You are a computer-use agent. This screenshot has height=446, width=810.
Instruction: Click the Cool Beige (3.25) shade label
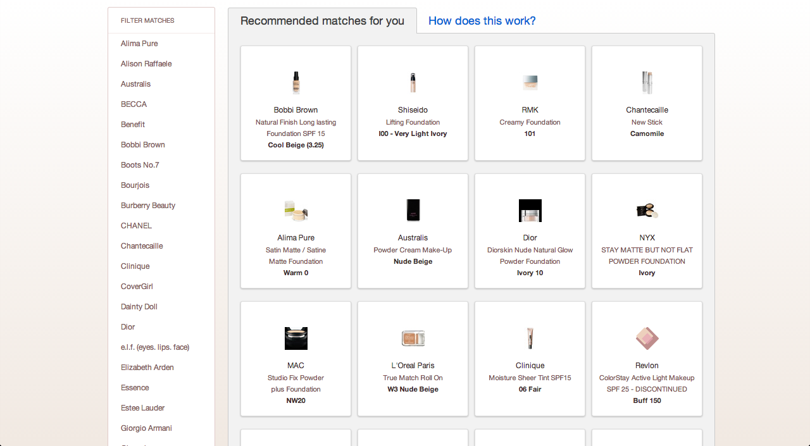(296, 145)
